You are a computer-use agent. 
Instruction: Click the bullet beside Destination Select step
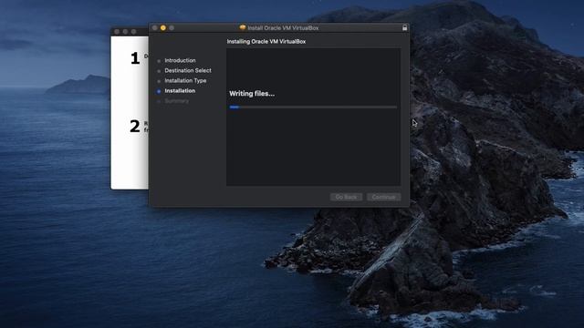(x=159, y=71)
